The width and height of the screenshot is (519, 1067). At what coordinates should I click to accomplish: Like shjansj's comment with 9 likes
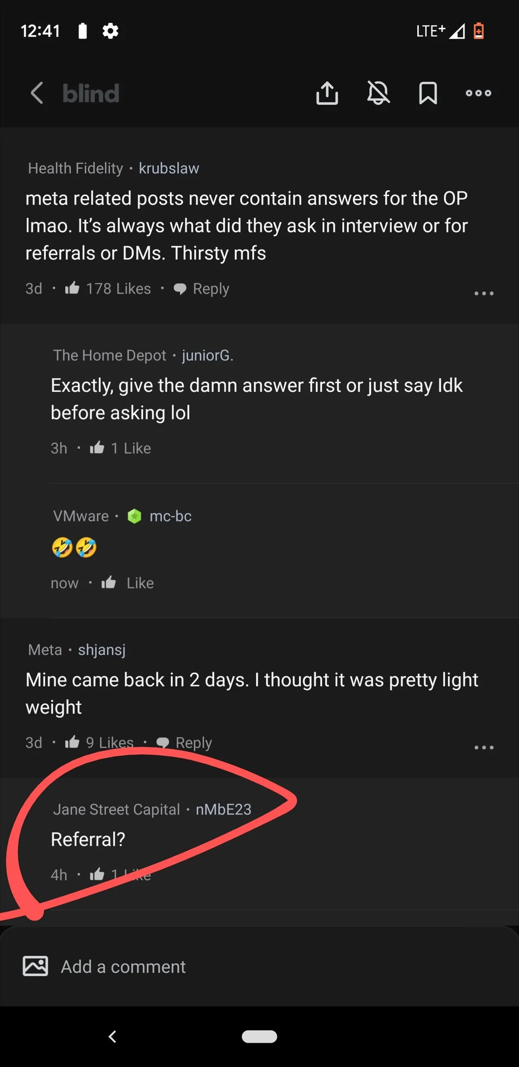click(72, 742)
